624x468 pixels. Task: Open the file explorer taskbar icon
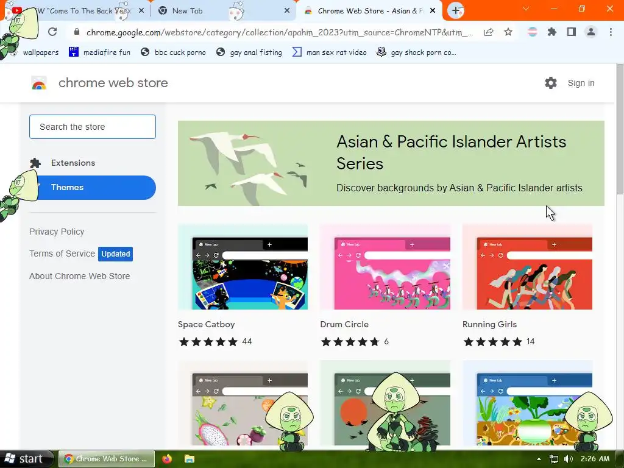[x=190, y=459]
